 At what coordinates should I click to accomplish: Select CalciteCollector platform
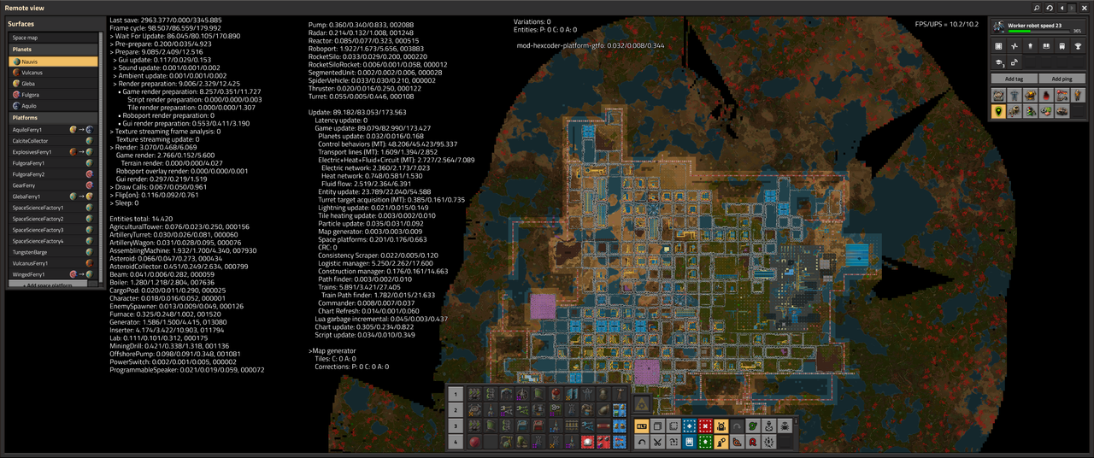click(53, 140)
